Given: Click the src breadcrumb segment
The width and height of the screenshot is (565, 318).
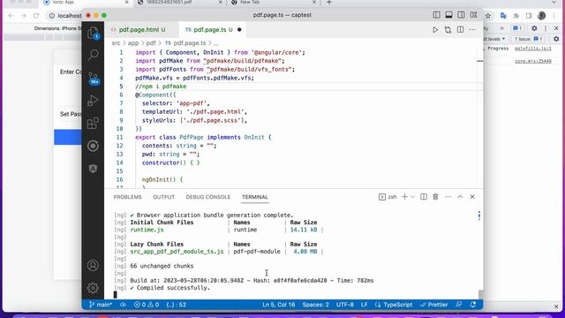Looking at the screenshot, I should 116,43.
